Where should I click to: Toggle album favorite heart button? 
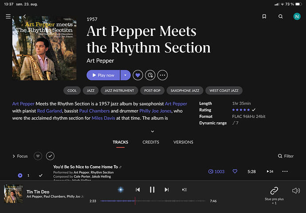(x=138, y=75)
